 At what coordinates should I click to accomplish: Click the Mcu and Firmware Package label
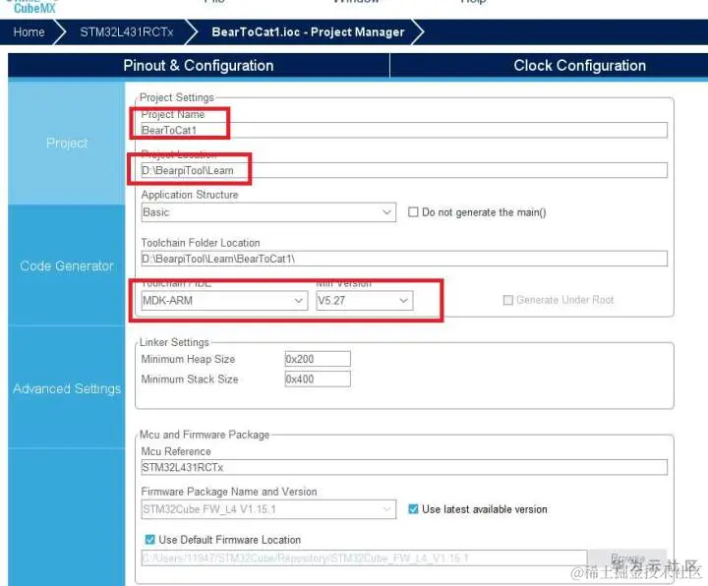pos(205,435)
